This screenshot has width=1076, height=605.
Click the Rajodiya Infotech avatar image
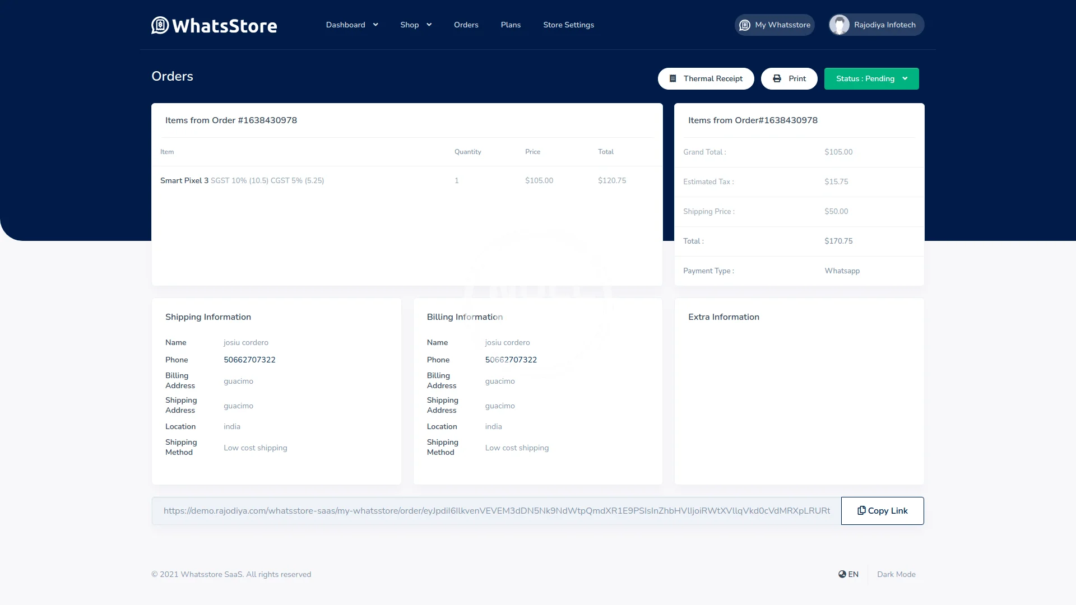(x=839, y=25)
